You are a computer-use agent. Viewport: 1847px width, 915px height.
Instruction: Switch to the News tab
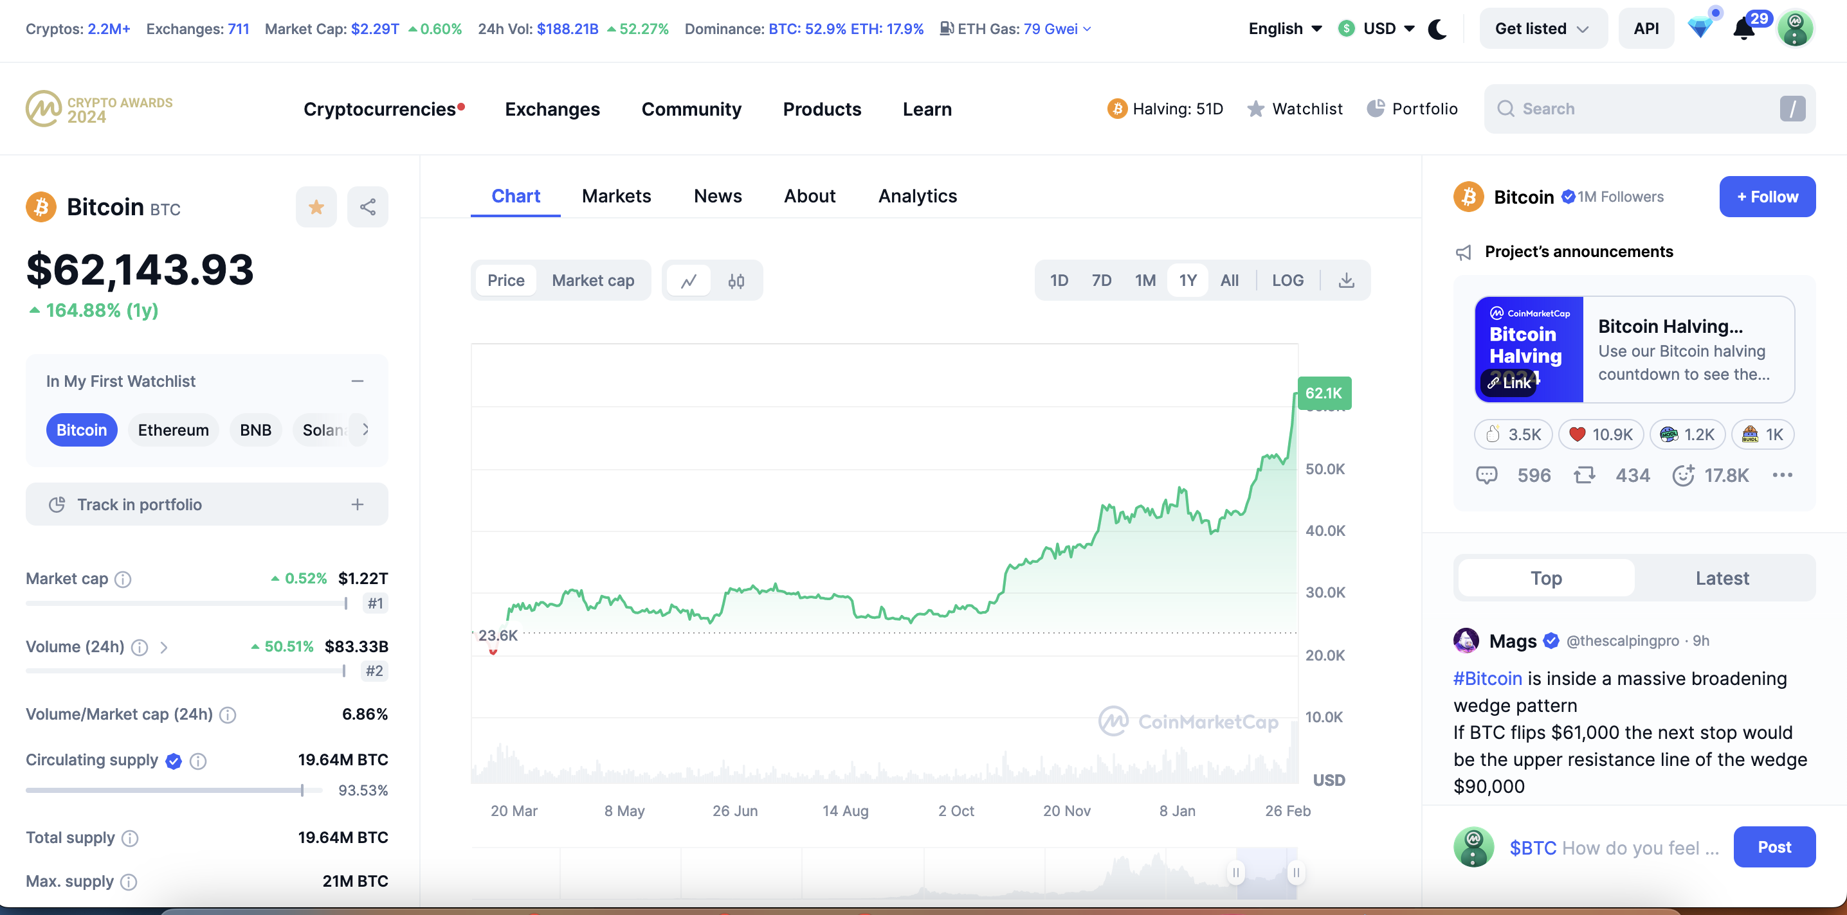(718, 195)
